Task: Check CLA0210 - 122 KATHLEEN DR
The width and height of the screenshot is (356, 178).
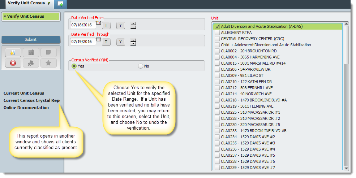Action: (217, 81)
